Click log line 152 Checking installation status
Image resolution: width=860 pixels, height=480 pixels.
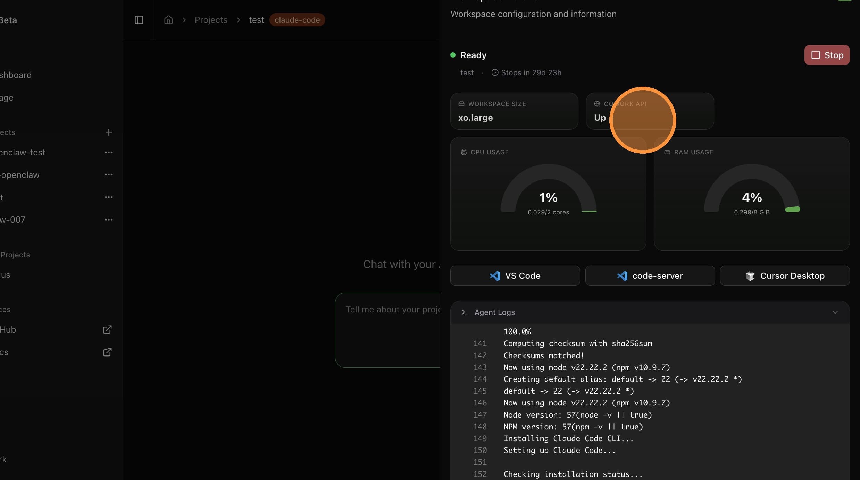click(x=573, y=474)
